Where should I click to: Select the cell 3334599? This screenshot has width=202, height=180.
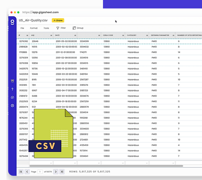(84, 41)
